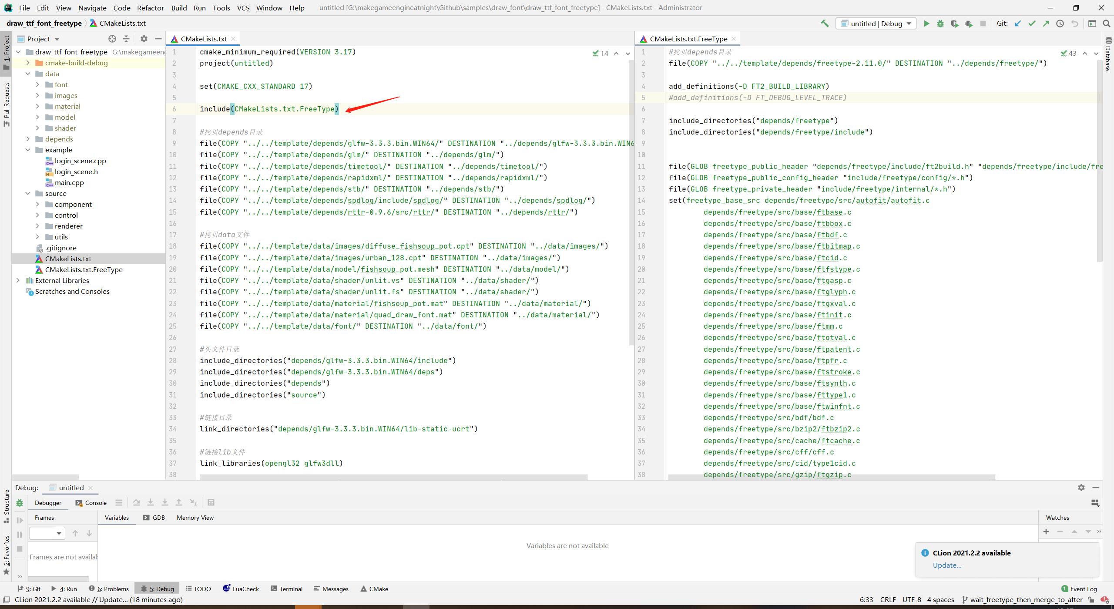
Task: Open the Refactor menu
Action: pos(150,8)
